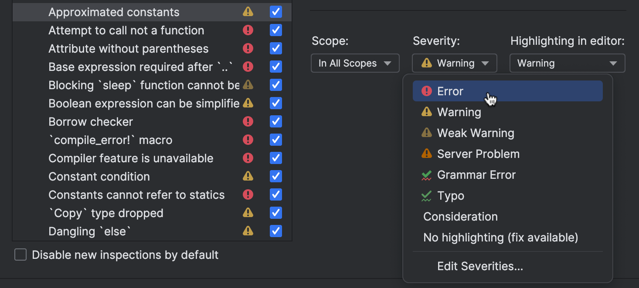The height and width of the screenshot is (288, 639).
Task: Open the In All Scopes dropdown
Action: pyautogui.click(x=355, y=63)
